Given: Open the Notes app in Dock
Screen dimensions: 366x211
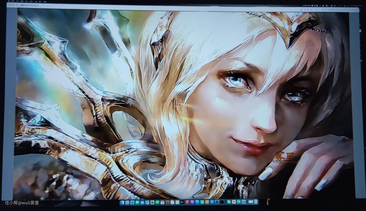Looking at the screenshot, I should pyautogui.click(x=177, y=202).
